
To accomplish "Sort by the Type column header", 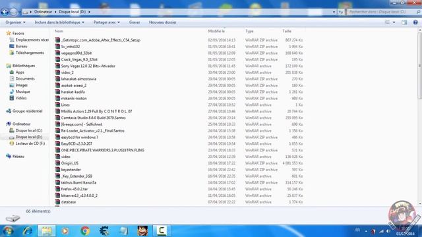I will (x=249, y=31).
